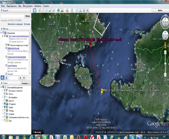Toggle the Погода layer checkbox
The width and height of the screenshot is (169, 139).
pyautogui.click(x=5, y=110)
